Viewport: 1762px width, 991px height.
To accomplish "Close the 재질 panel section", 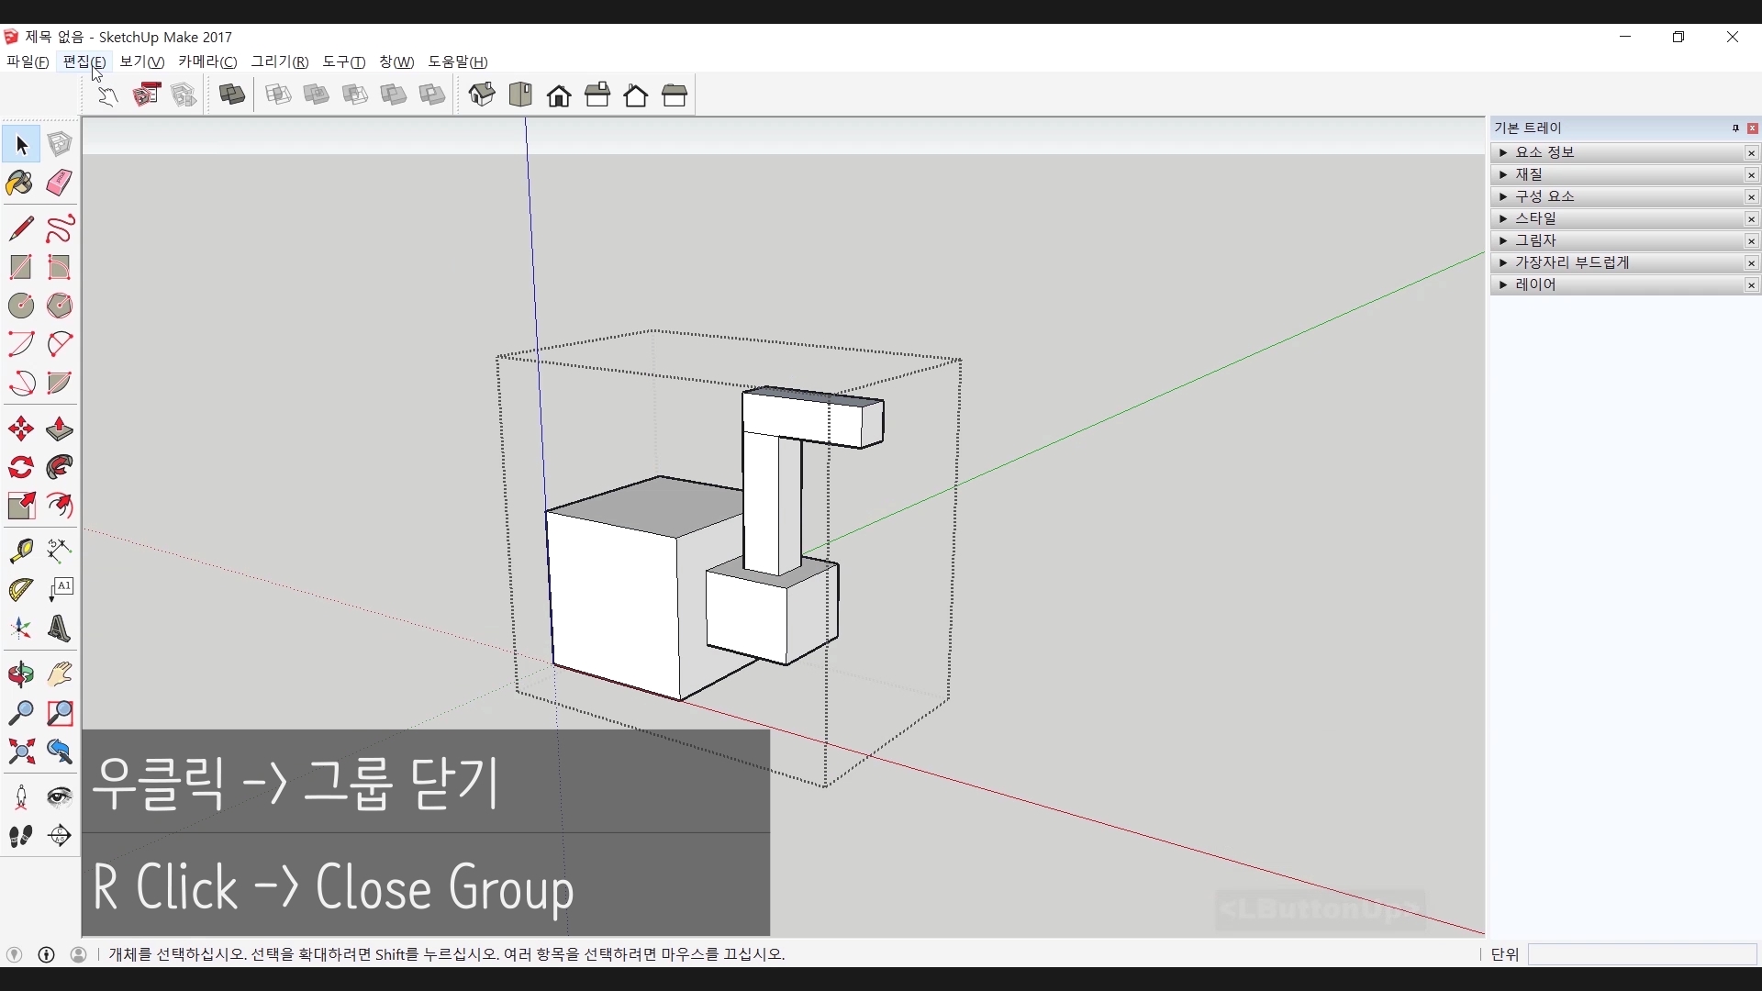I will pos(1751,175).
